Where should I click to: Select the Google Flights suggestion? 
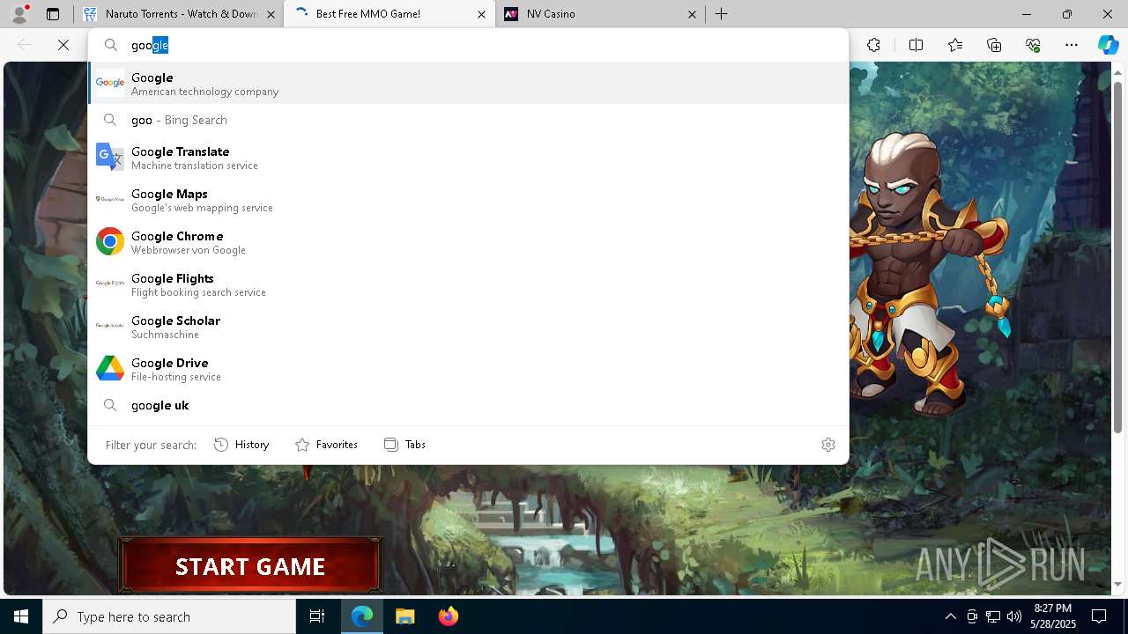tap(468, 284)
